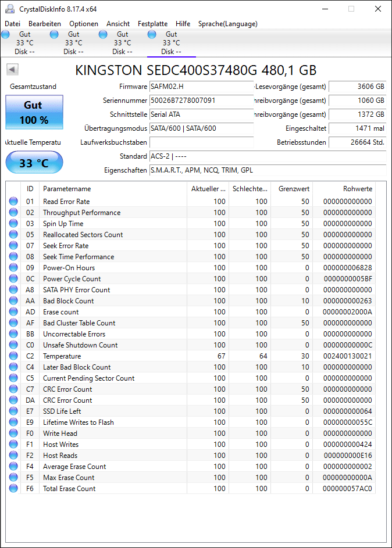This screenshot has width=392, height=548.
Task: Click status orb for Host Reads
Action: pos(13,455)
